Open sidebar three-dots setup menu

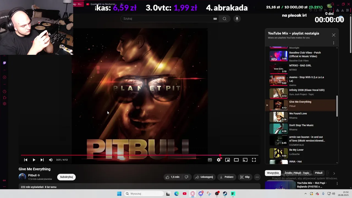[4, 187]
